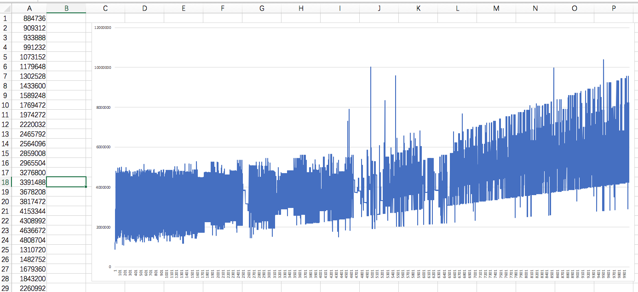
Task: Select column P via its header
Action: point(613,8)
